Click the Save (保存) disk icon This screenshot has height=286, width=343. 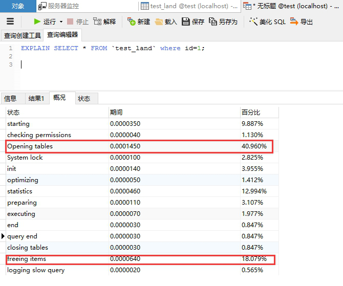coord(186,21)
